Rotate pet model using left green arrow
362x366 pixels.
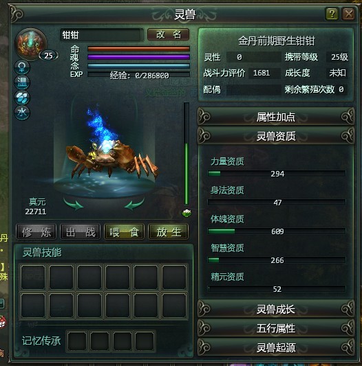pos(74,204)
